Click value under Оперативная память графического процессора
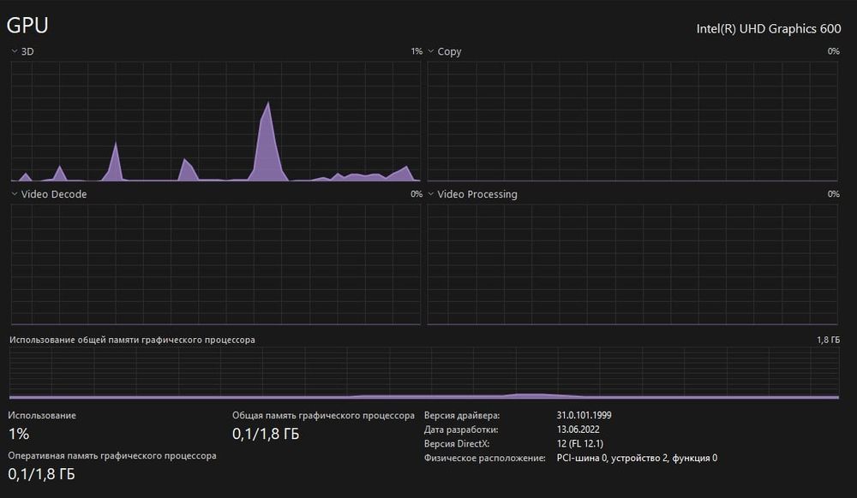Screen dimensions: 857x498 41,474
